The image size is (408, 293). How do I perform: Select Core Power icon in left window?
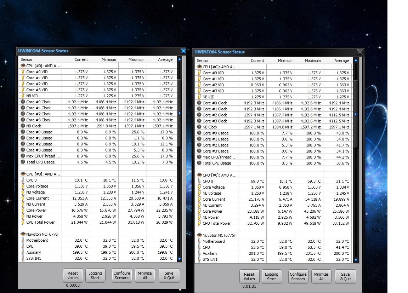coord(23,210)
